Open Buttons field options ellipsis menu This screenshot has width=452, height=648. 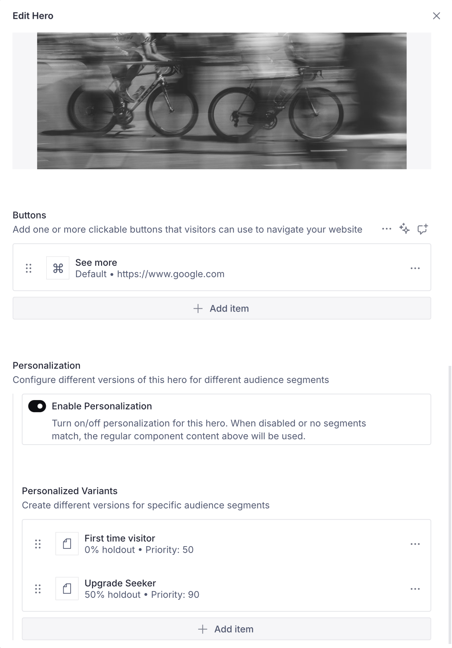coord(386,229)
